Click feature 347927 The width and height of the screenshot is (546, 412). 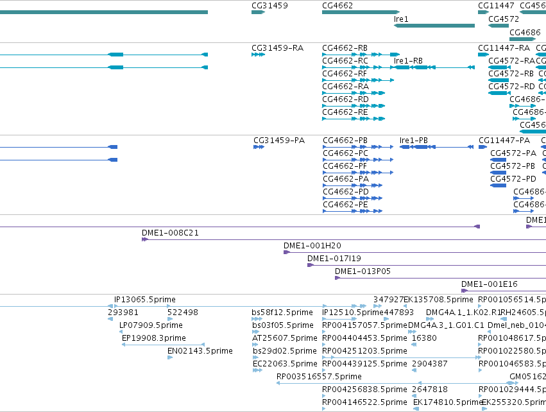pyautogui.click(x=388, y=300)
